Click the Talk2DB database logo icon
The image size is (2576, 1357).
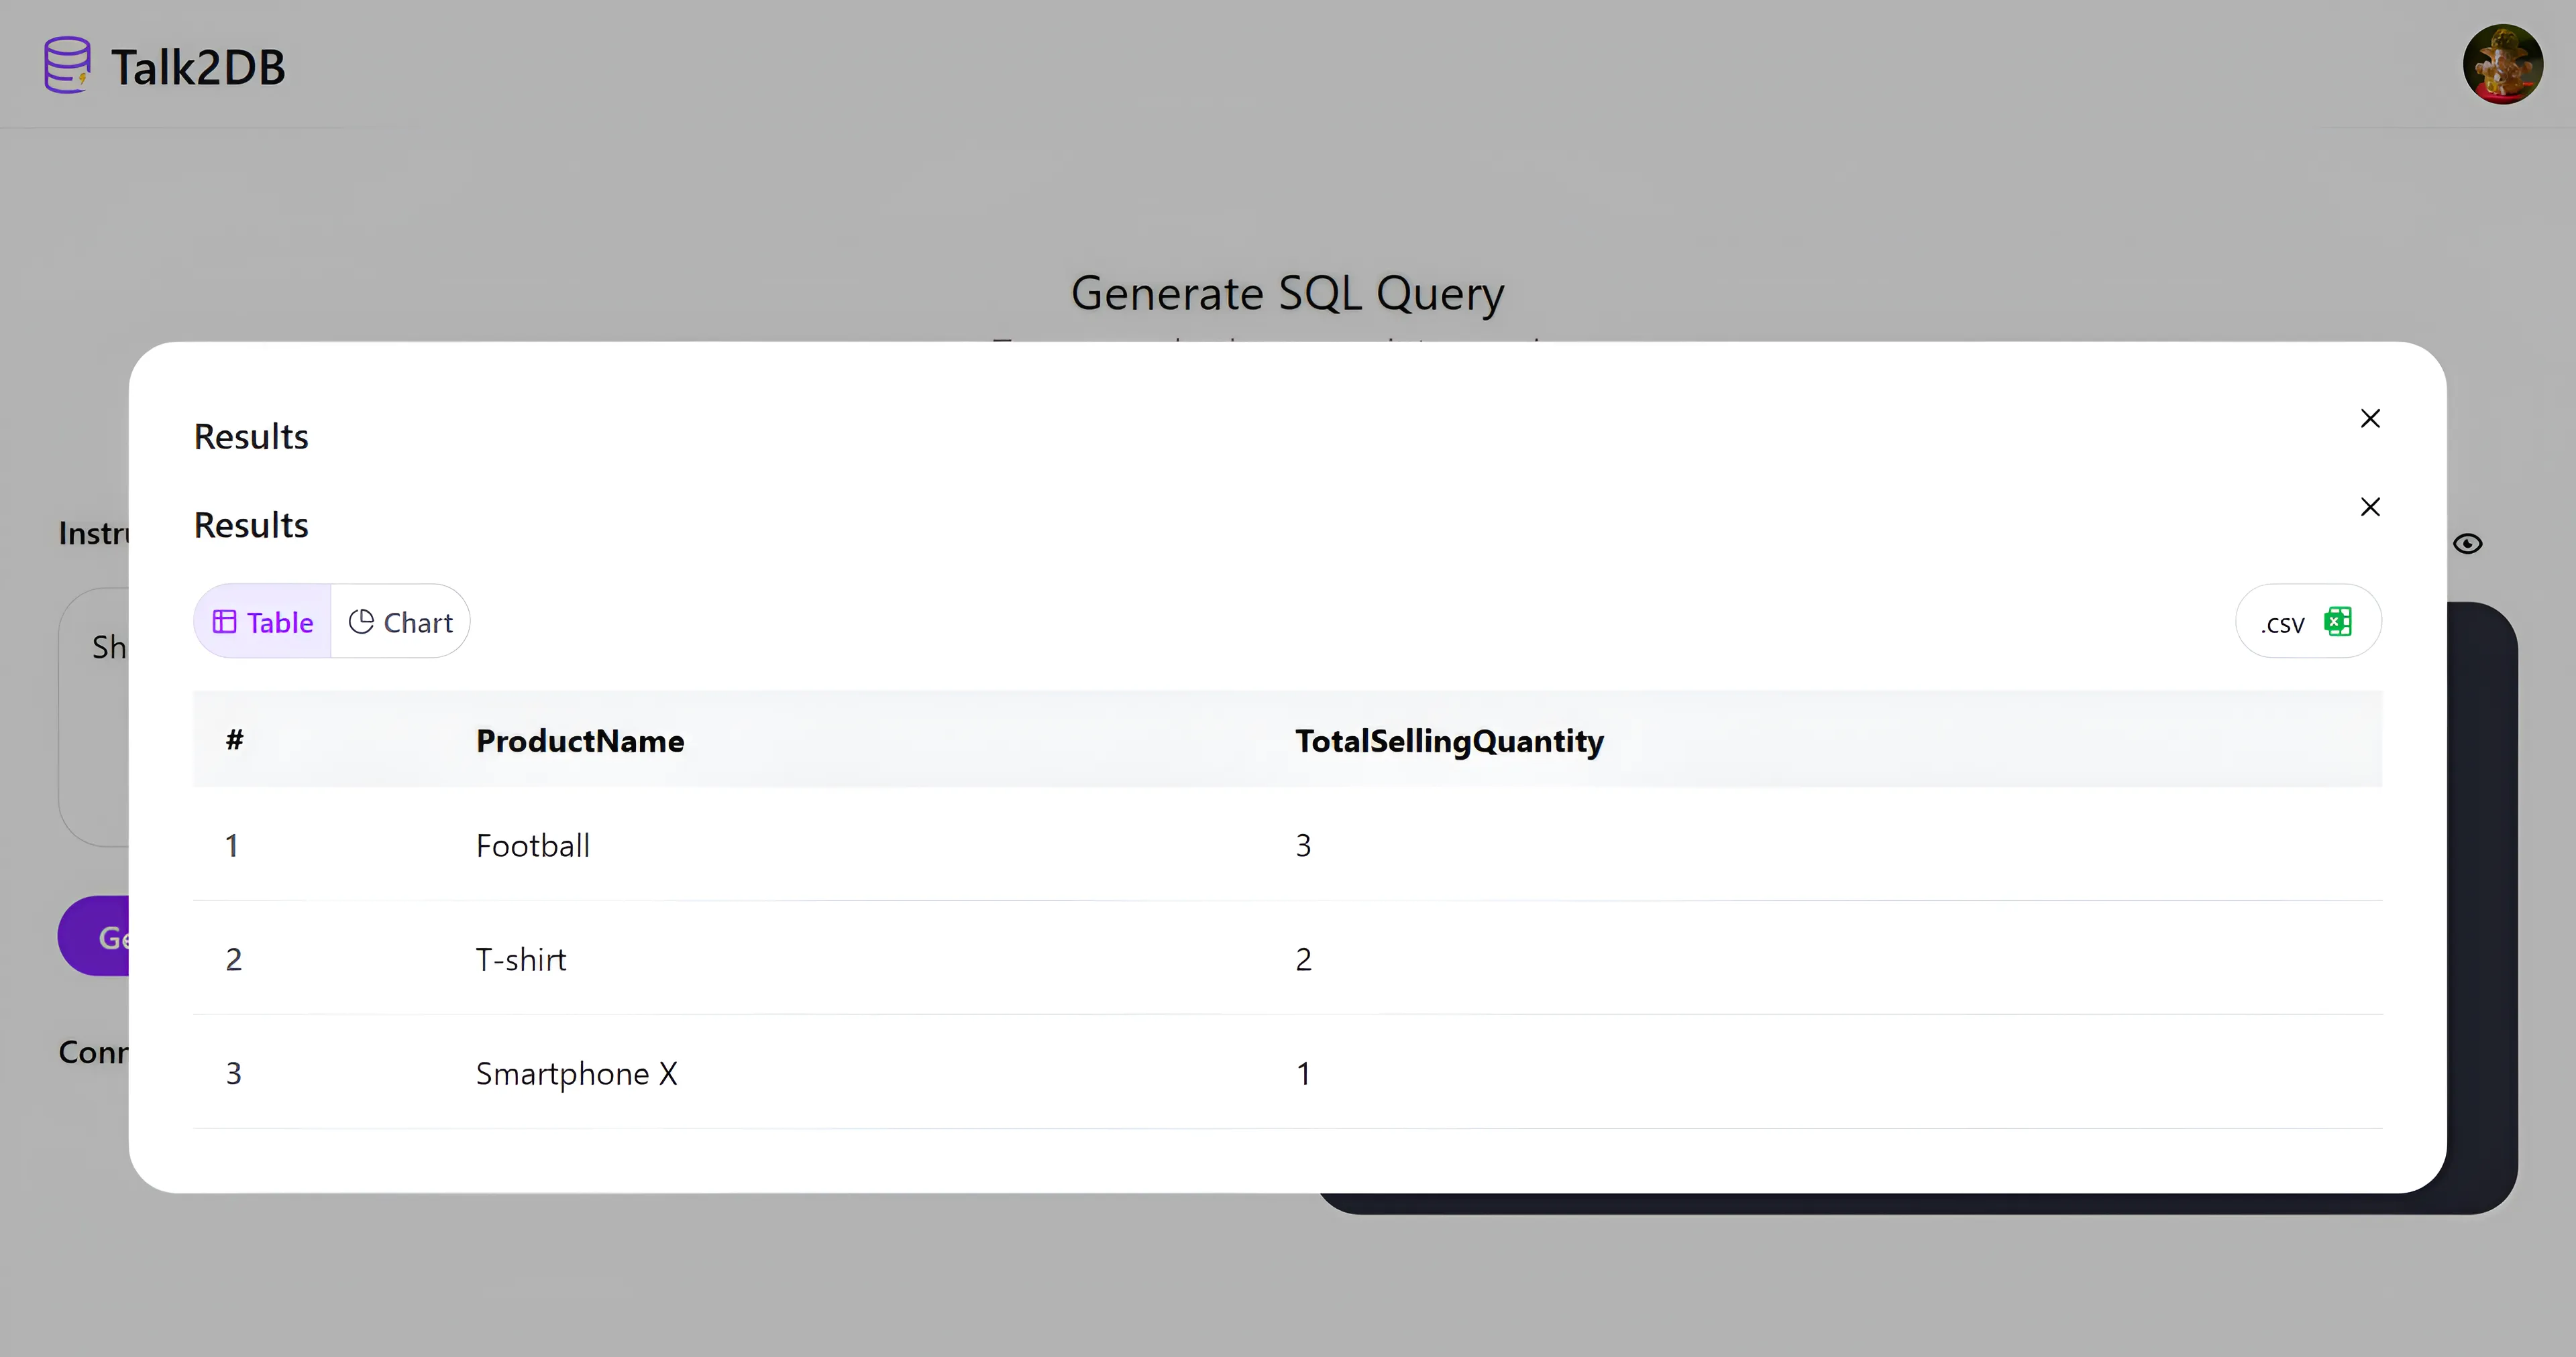(67, 65)
